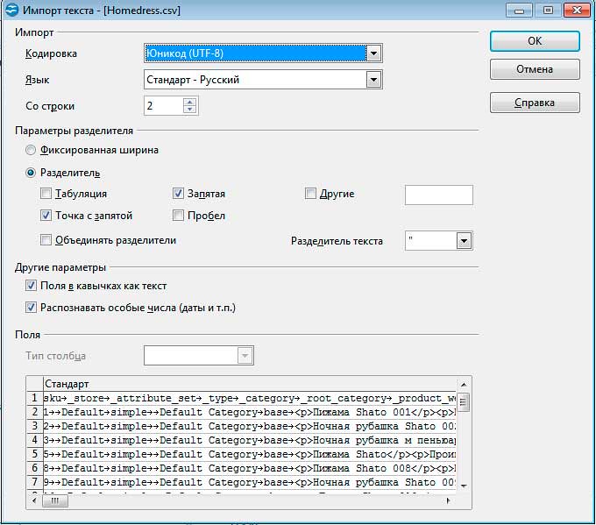This screenshot has height=525, width=596.
Task: Select the Фиксированная ширина radio button
Action: [32, 150]
